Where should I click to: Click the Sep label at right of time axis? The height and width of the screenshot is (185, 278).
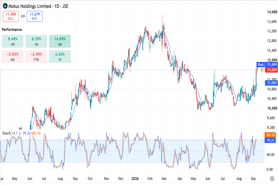[253, 179]
